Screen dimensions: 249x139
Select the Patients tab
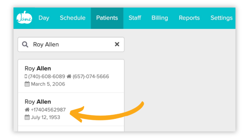(x=107, y=18)
